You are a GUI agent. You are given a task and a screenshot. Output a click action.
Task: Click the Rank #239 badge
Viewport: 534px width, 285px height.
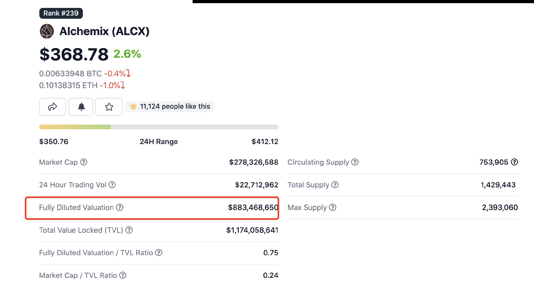[61, 13]
